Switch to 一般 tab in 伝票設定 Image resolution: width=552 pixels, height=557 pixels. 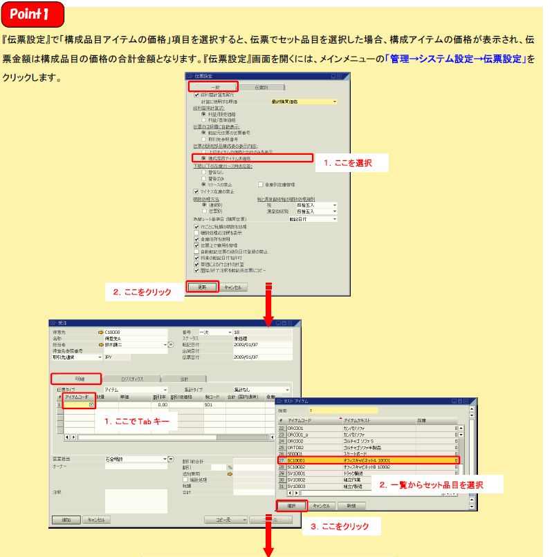tap(214, 86)
